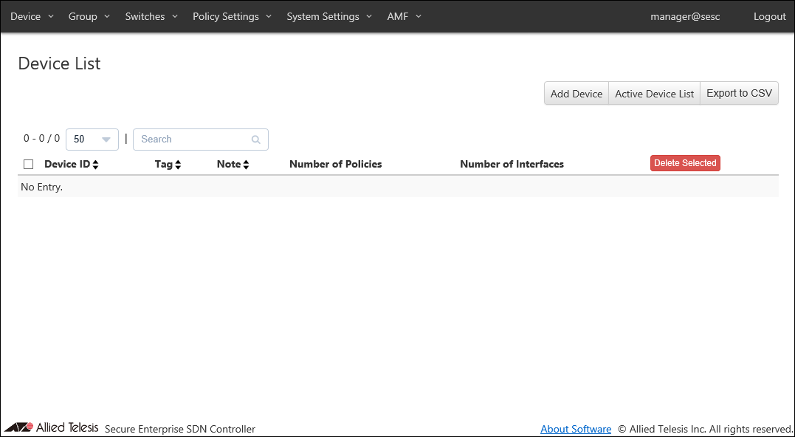Open the System Settings menu
The height and width of the screenshot is (437, 795).
pos(329,16)
